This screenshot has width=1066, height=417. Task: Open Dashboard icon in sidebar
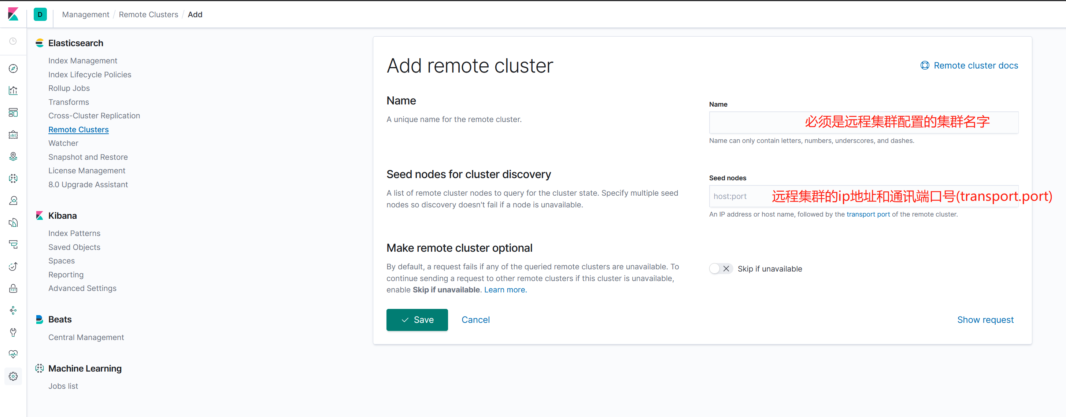(13, 112)
